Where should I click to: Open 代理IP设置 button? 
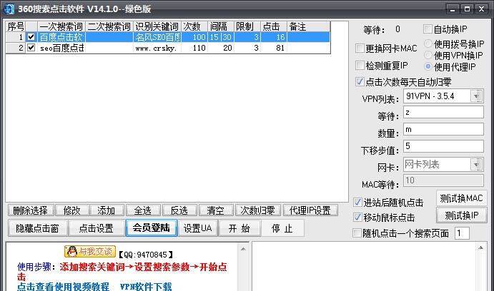[x=310, y=210]
